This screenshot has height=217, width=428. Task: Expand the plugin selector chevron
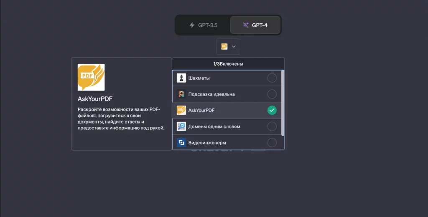[x=234, y=47]
